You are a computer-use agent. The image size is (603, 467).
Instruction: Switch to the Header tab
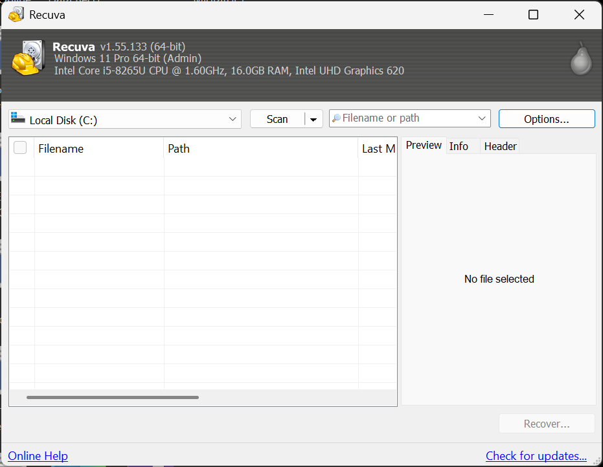pos(500,146)
